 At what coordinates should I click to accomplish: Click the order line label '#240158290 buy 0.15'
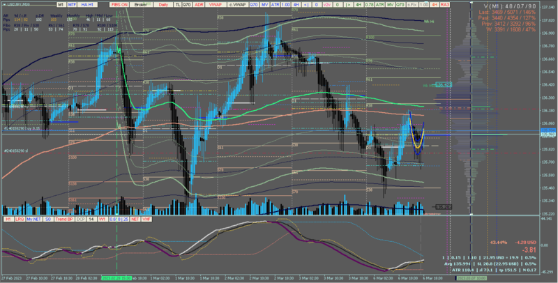(x=22, y=128)
